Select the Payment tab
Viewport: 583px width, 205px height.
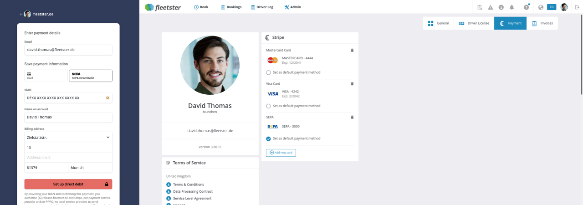point(510,23)
